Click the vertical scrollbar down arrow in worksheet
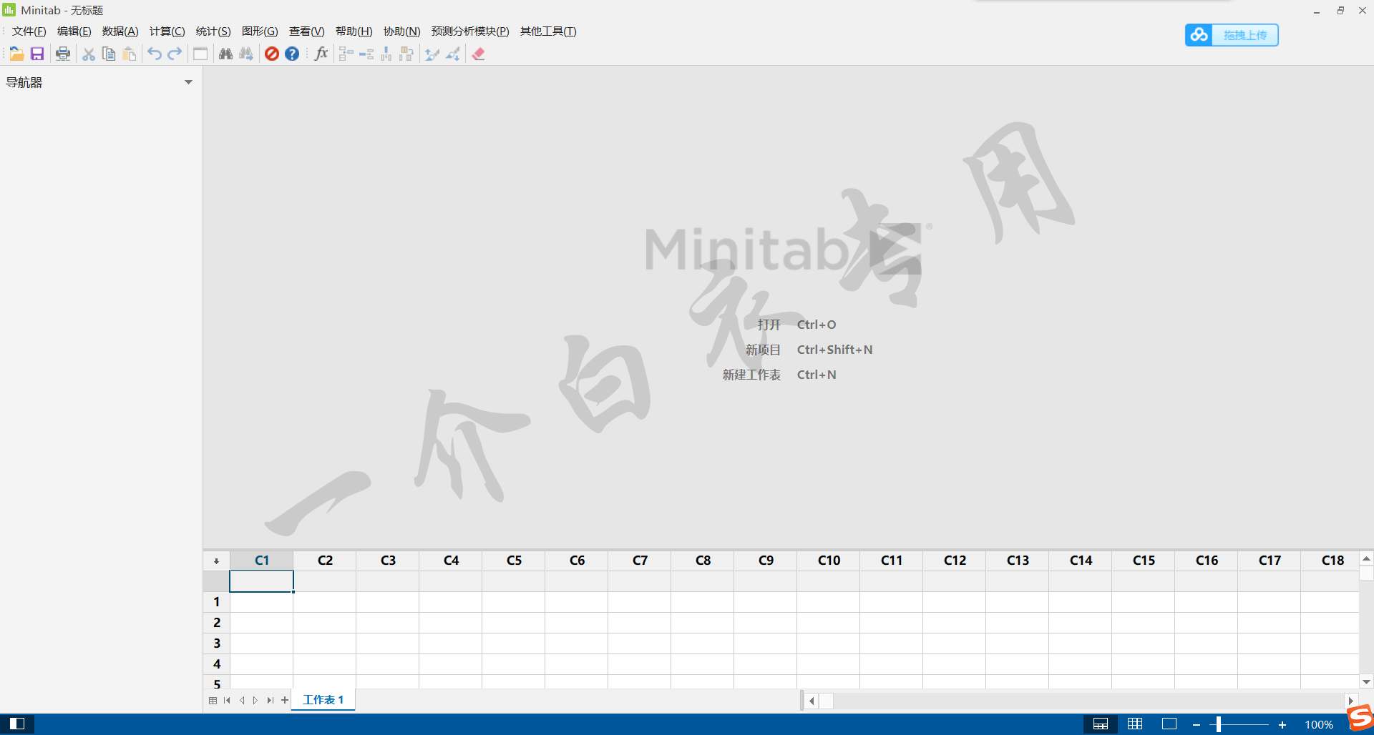 (x=1366, y=682)
